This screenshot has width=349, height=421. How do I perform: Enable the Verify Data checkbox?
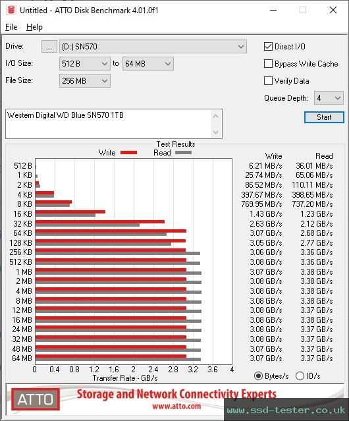[268, 81]
